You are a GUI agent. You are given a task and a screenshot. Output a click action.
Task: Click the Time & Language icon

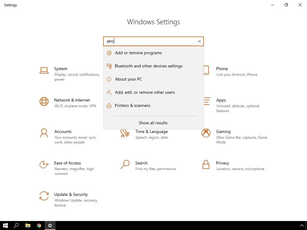coord(125,133)
